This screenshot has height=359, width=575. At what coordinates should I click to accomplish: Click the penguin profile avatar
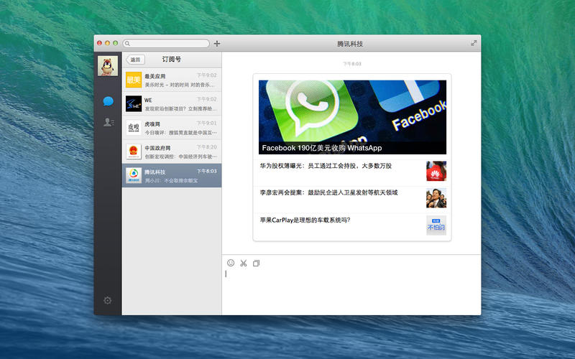(108, 66)
